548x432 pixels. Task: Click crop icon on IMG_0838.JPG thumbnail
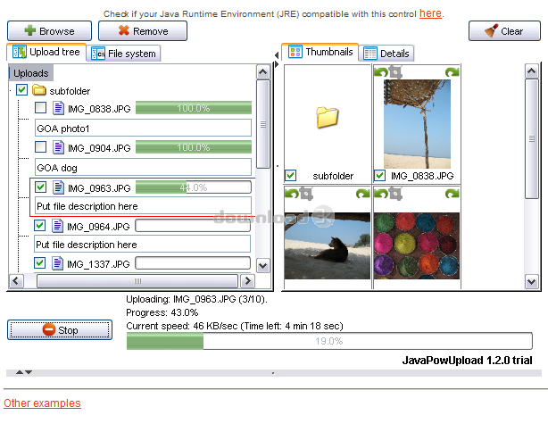394,71
